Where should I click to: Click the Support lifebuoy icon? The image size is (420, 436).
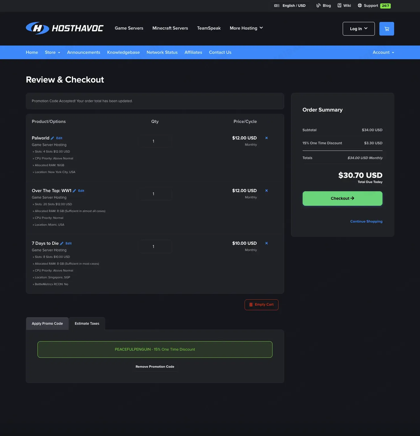360,5
